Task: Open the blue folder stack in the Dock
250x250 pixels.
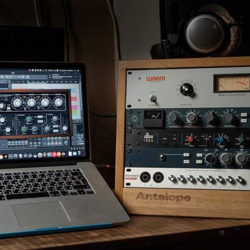Action: (x=75, y=154)
